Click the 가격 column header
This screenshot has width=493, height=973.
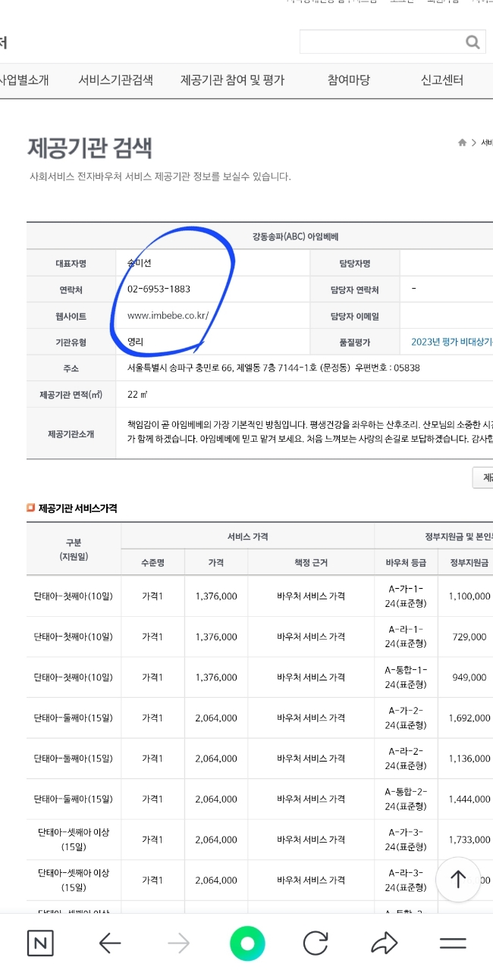(216, 562)
